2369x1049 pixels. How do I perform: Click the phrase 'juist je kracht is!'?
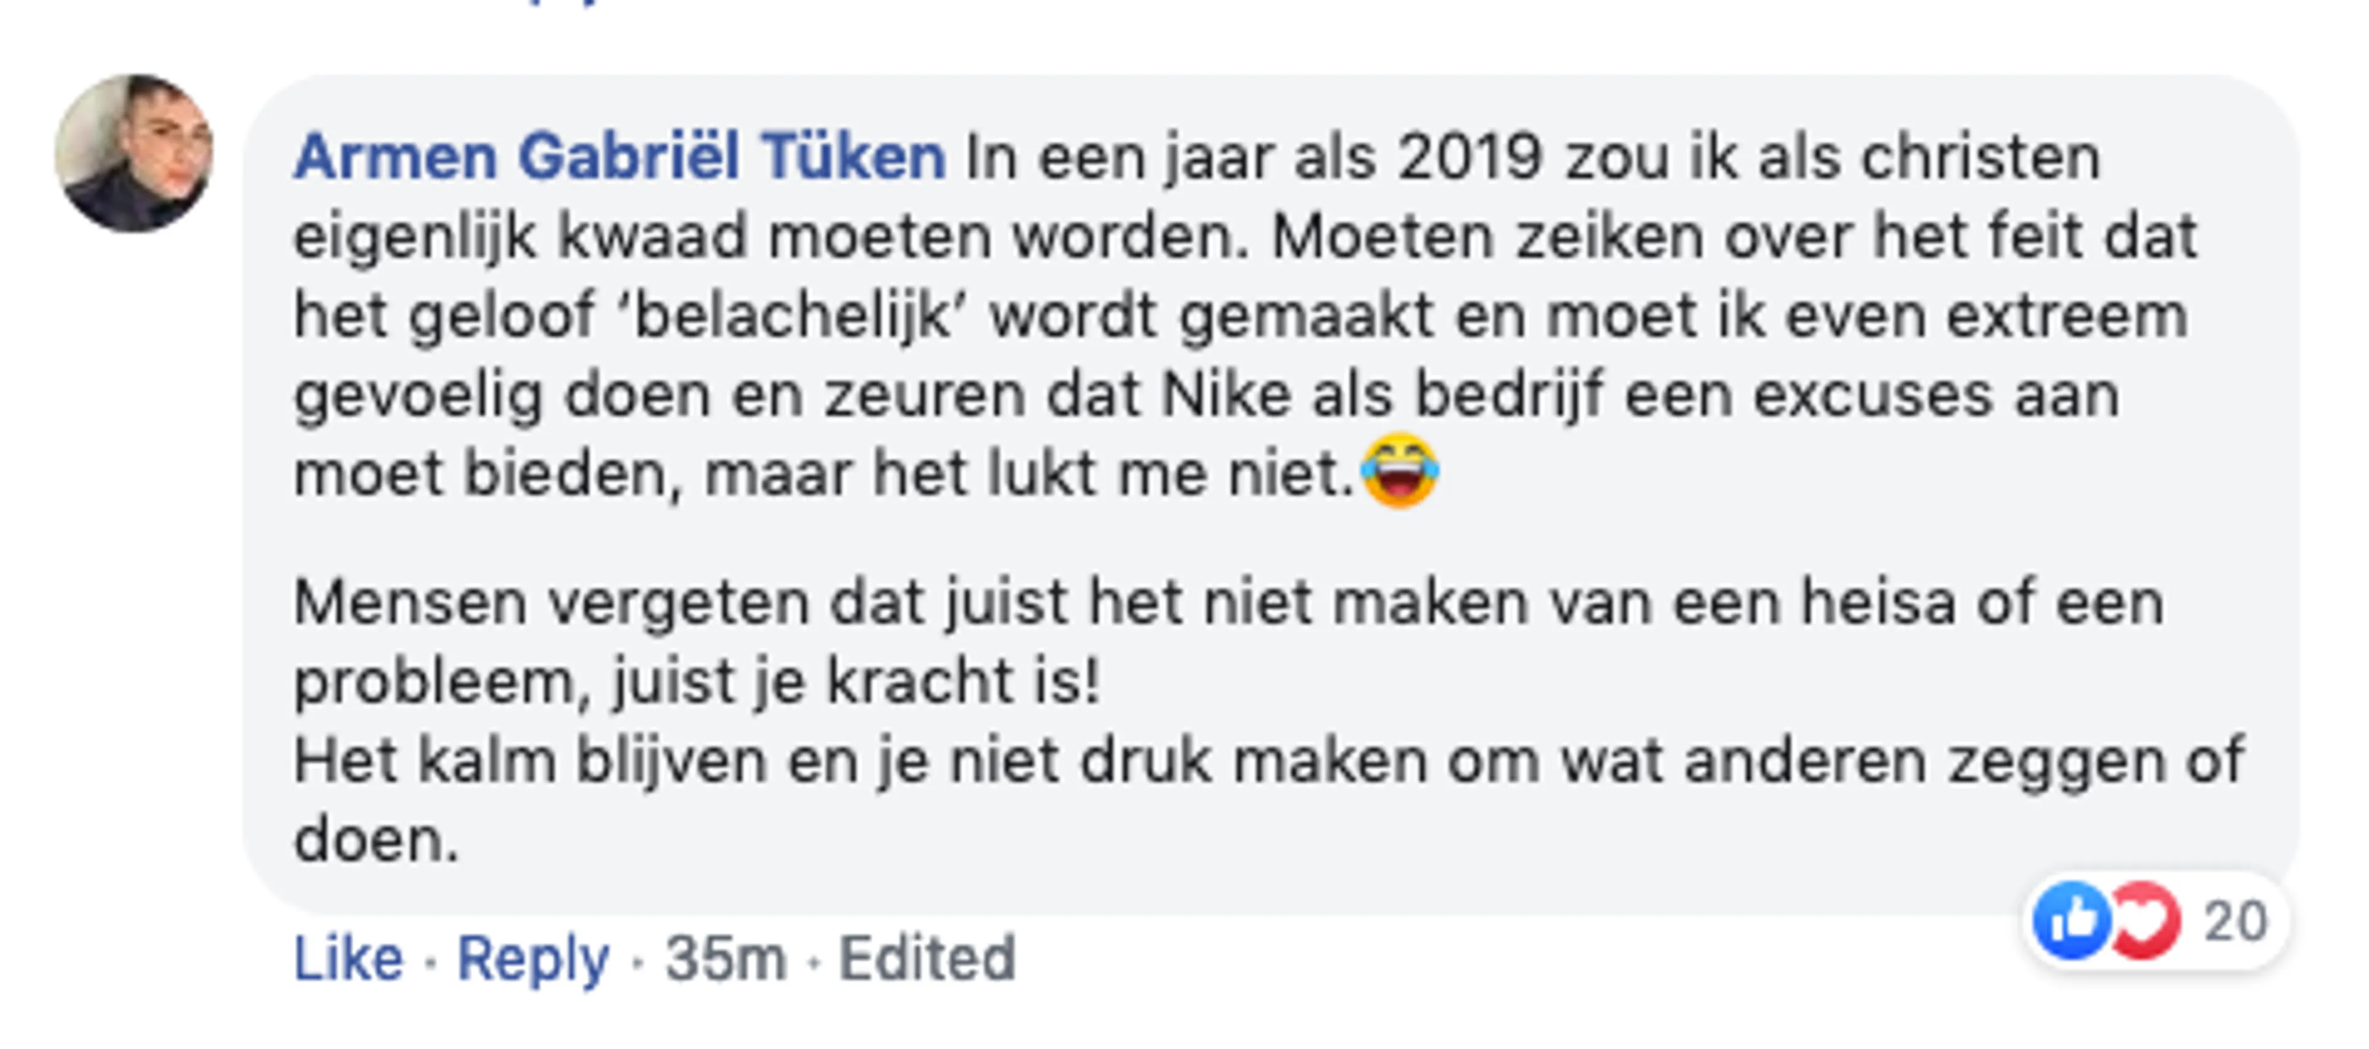856,682
